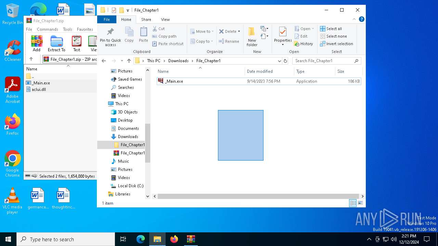Cut the selected item
Viewport: 438px width, 246px height.
click(158, 29)
